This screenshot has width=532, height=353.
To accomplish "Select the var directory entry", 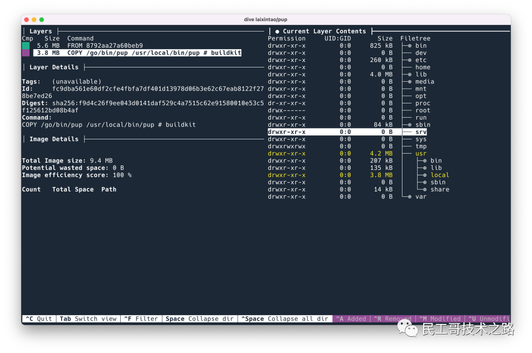I will click(x=421, y=197).
